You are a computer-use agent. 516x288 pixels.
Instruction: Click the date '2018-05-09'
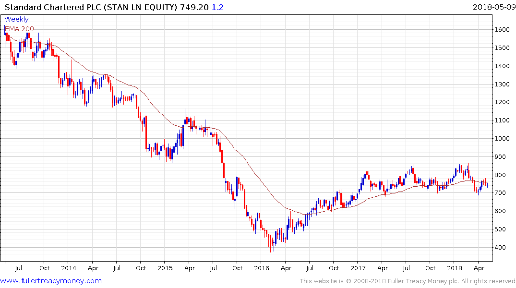(x=494, y=7)
